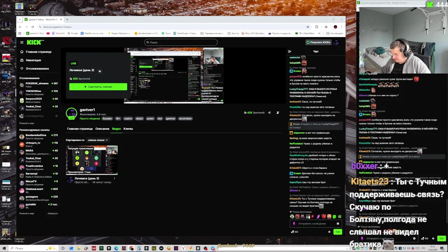448x252 pixels.
Task: Focus the Поиск search field on Kick
Action: pos(181,42)
